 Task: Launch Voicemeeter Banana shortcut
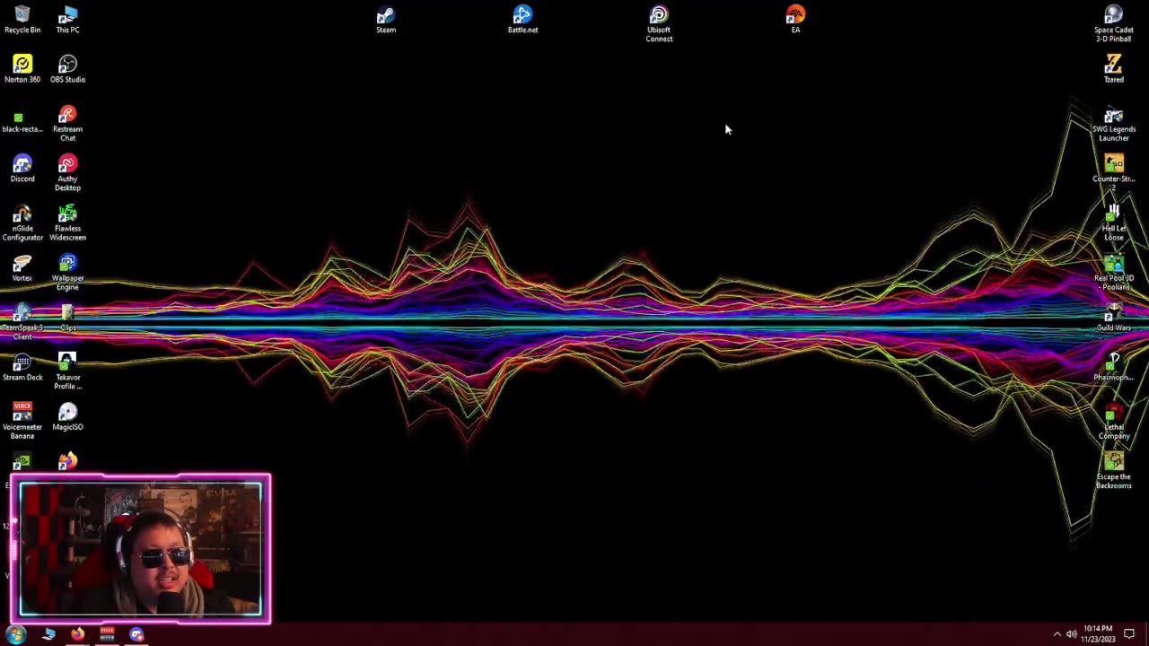[22, 420]
